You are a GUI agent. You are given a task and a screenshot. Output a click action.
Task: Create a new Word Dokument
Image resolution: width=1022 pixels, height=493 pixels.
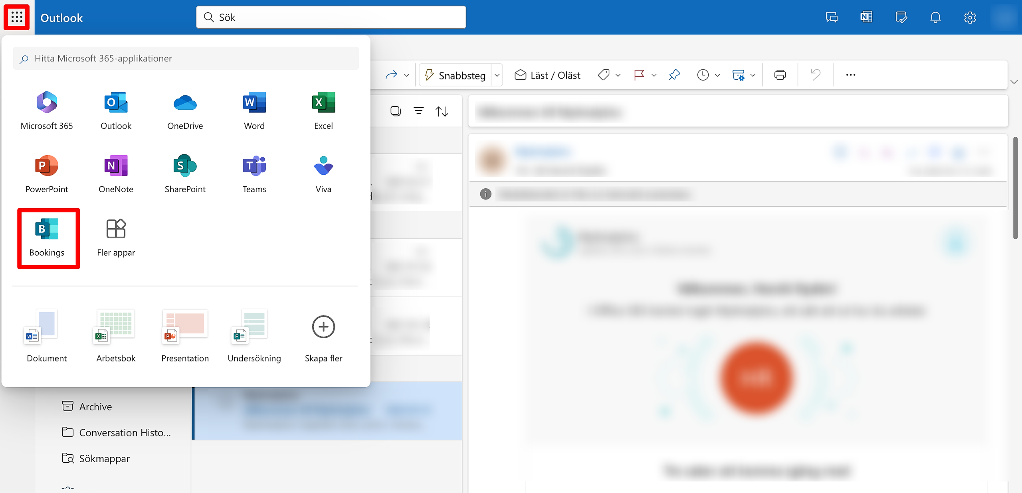pyautogui.click(x=47, y=336)
